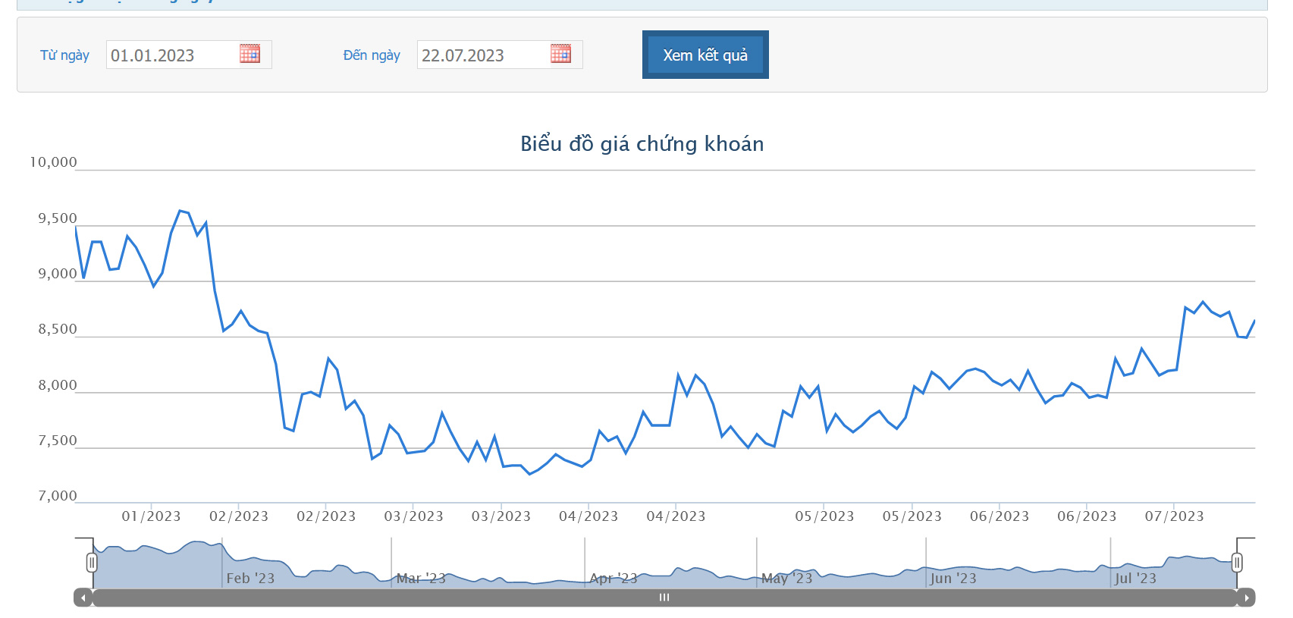Select Mar '23 in the navigator timeline

pyautogui.click(x=421, y=578)
